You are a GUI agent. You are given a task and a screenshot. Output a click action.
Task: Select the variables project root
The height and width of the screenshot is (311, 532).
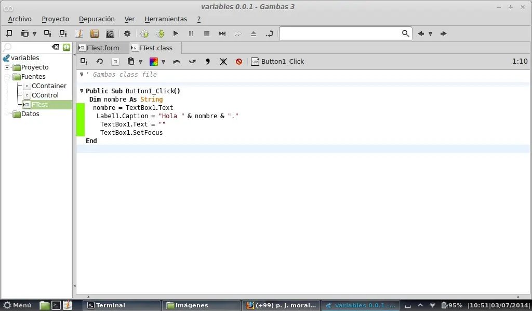pos(25,58)
